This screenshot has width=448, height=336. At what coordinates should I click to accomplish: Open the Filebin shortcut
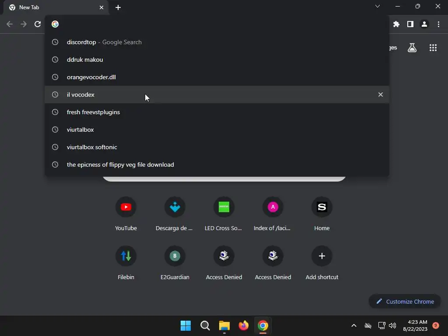click(x=126, y=263)
